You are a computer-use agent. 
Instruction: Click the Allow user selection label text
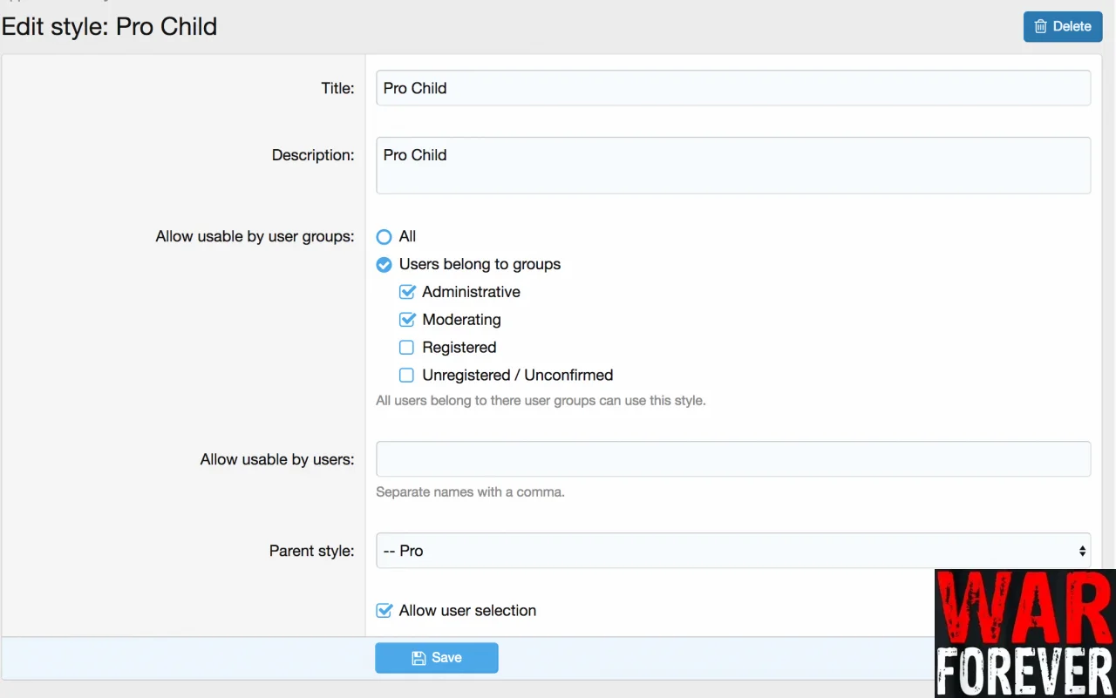pos(467,611)
